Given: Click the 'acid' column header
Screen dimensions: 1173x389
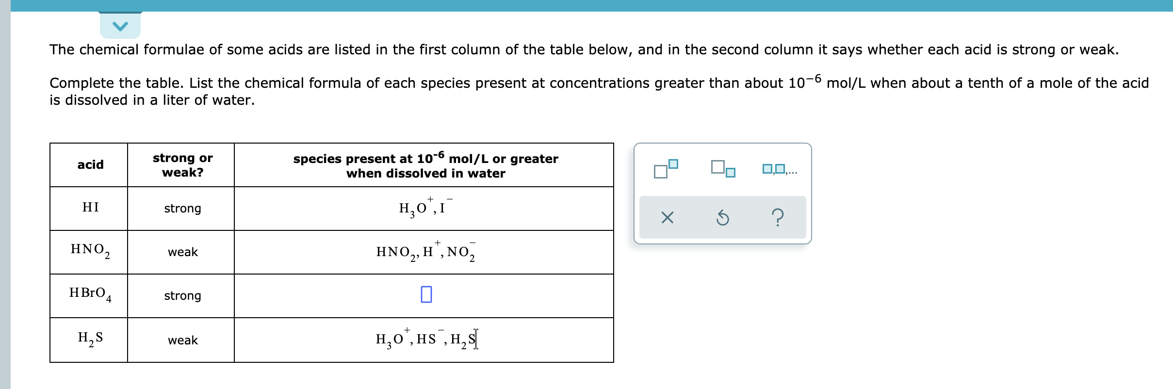Looking at the screenshot, I should pyautogui.click(x=90, y=165).
